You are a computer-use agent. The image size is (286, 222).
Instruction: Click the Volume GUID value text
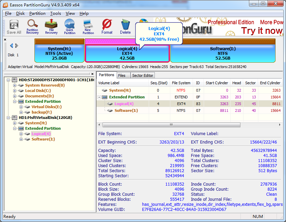tap(184, 210)
